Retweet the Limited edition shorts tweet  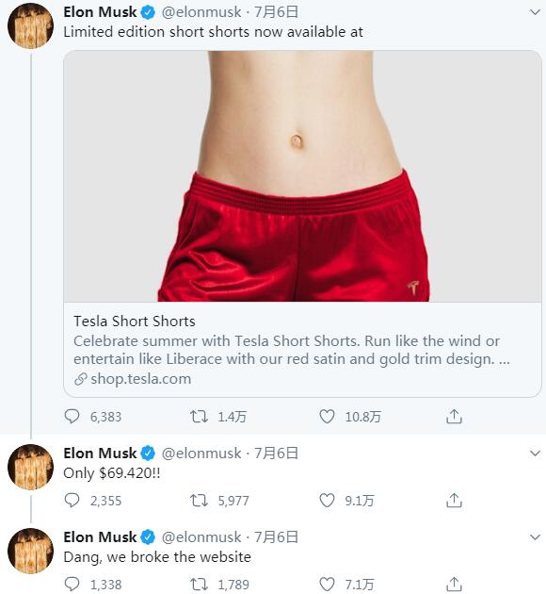point(199,417)
